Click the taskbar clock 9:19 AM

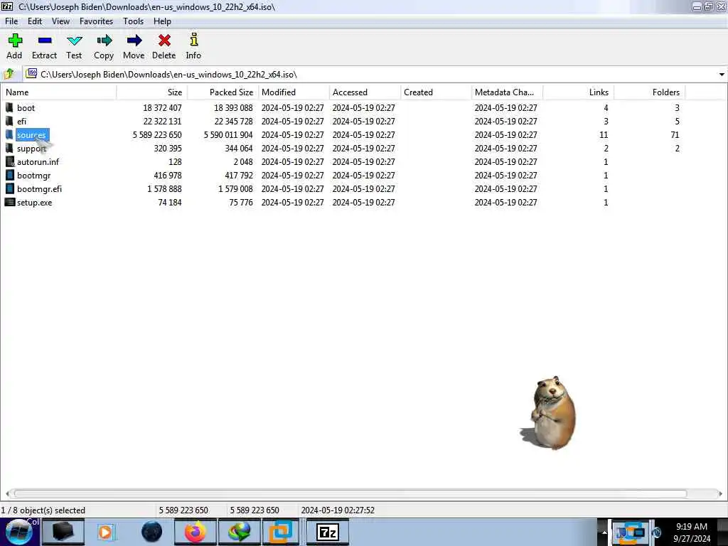point(692,527)
